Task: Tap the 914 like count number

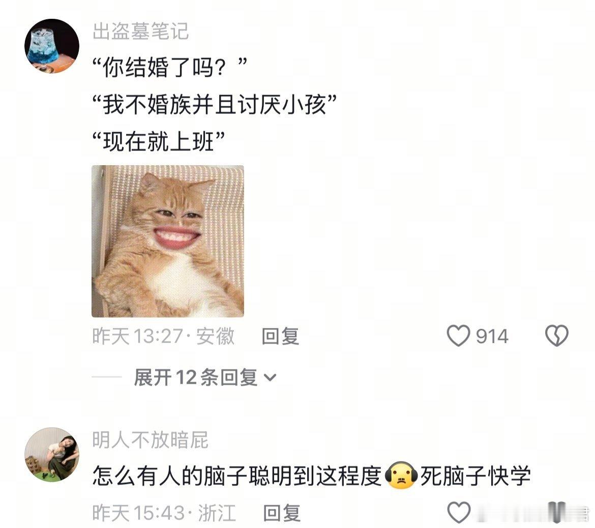Action: point(492,336)
